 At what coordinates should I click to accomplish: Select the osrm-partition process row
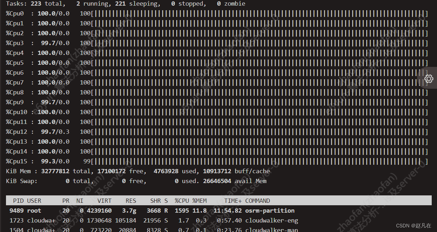270,211
